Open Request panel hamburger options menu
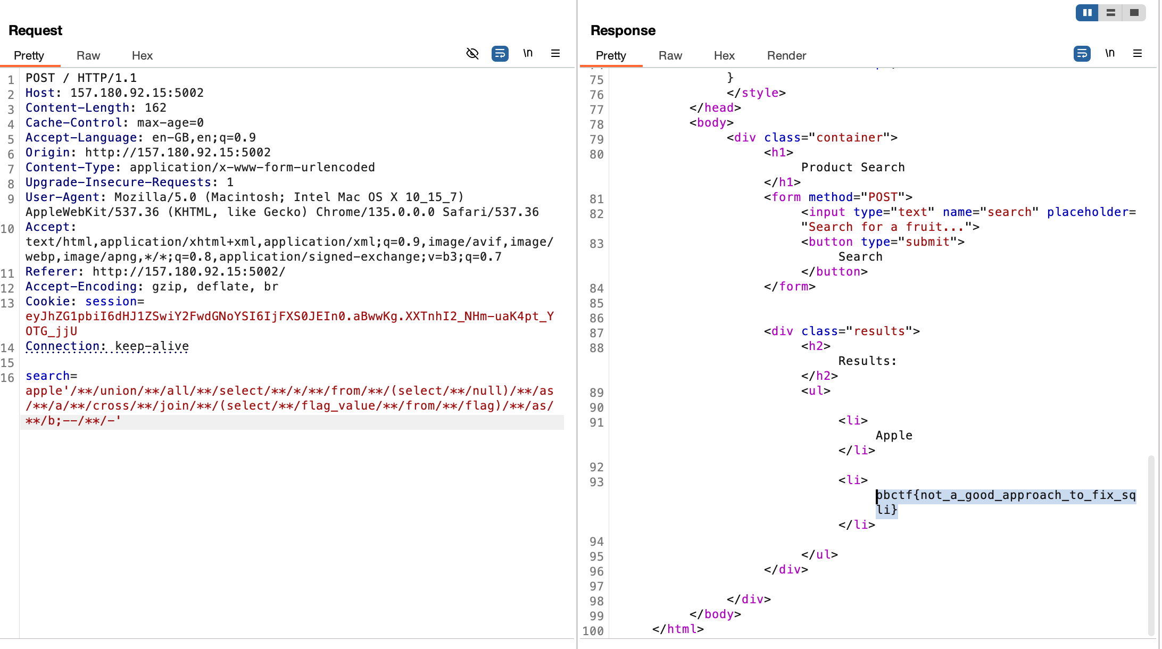1162x649 pixels. [x=555, y=53]
